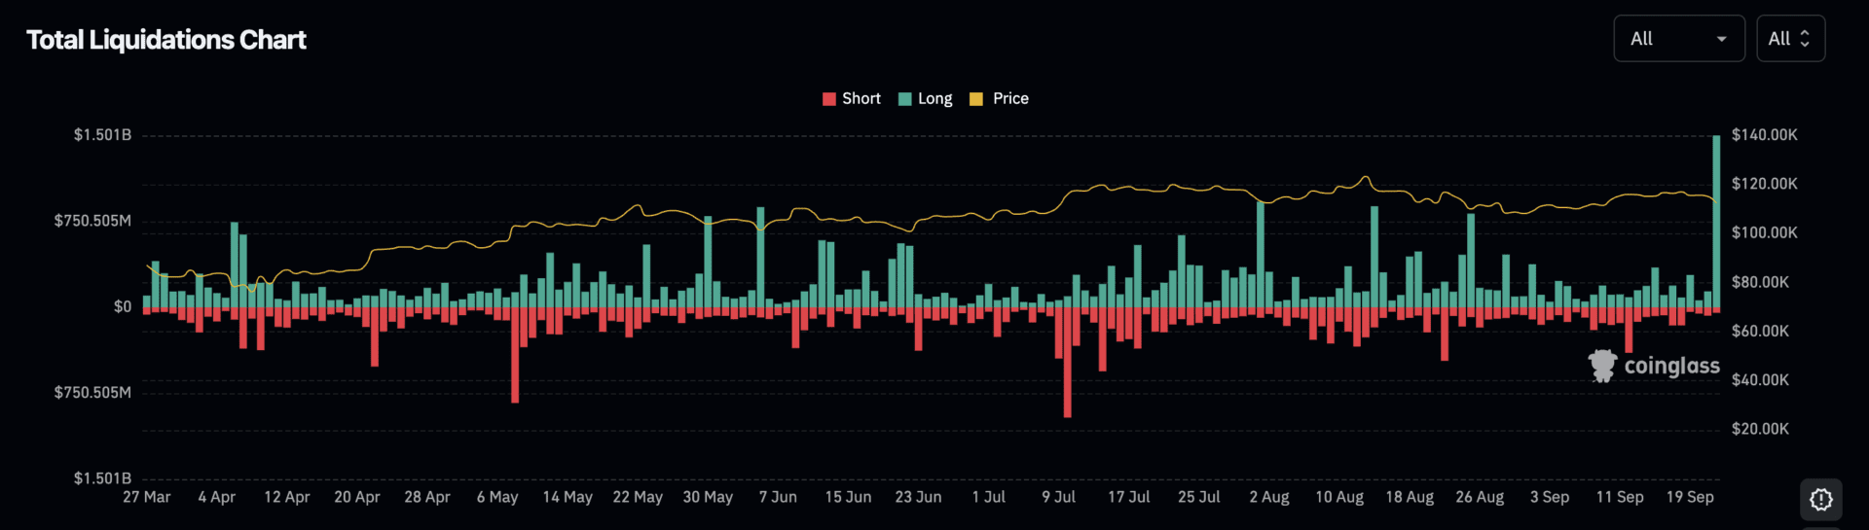1869x530 pixels.
Task: Click the 27 Mar date label
Action: [x=147, y=497]
